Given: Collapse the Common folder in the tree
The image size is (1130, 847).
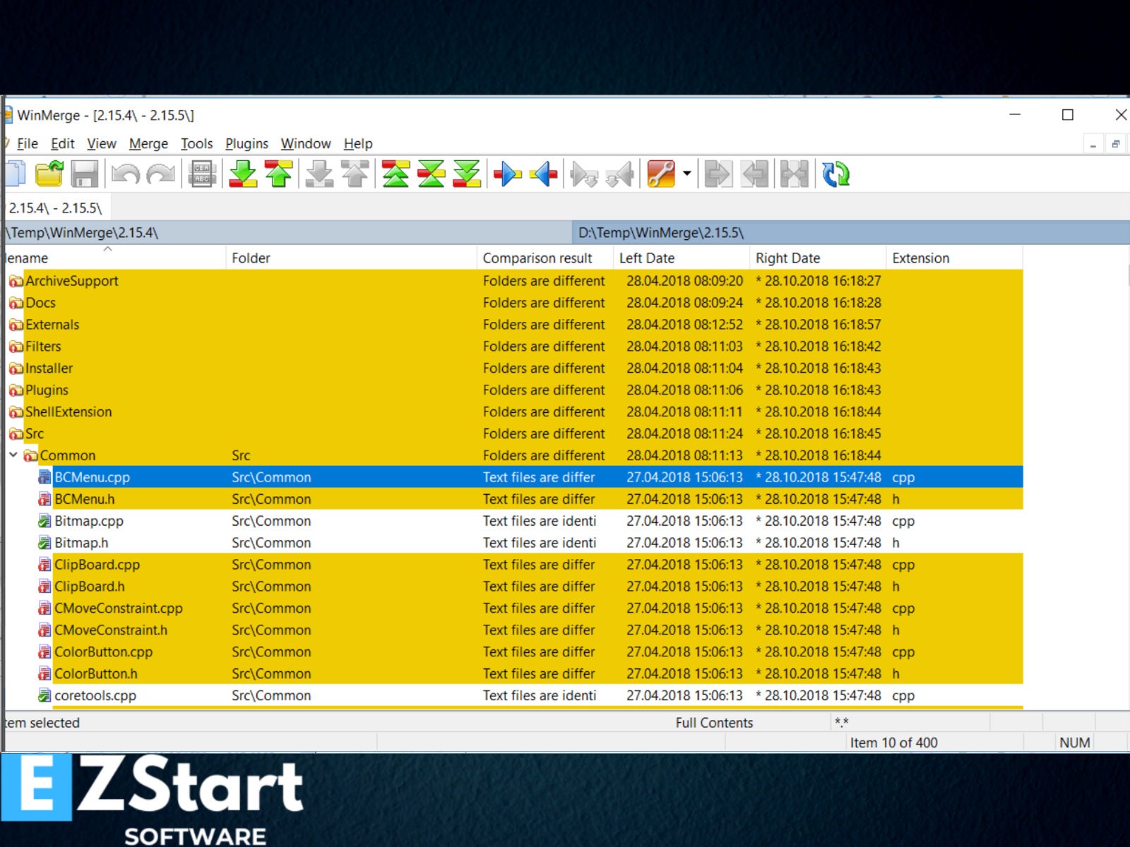Looking at the screenshot, I should coord(13,455).
